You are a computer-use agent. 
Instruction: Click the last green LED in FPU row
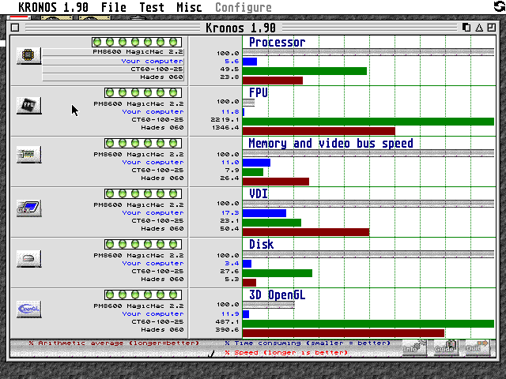coord(173,92)
